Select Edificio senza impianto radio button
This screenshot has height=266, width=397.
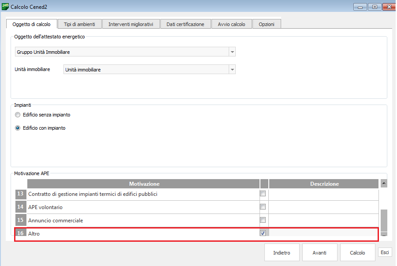point(18,115)
